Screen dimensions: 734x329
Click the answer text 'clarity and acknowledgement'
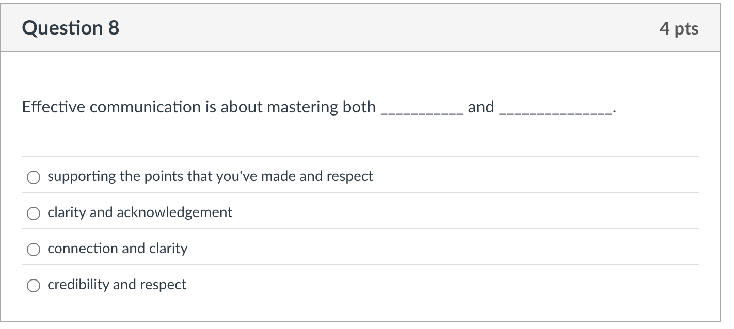click(140, 212)
